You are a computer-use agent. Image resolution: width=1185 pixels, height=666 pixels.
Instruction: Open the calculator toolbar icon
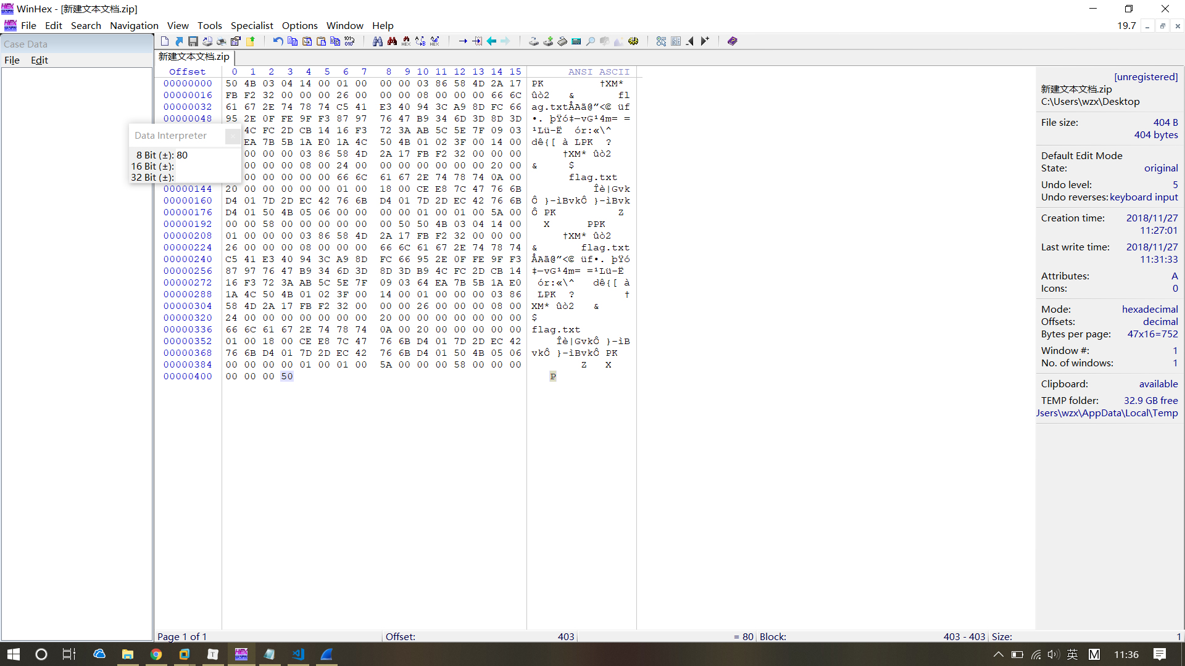pyautogui.click(x=576, y=41)
